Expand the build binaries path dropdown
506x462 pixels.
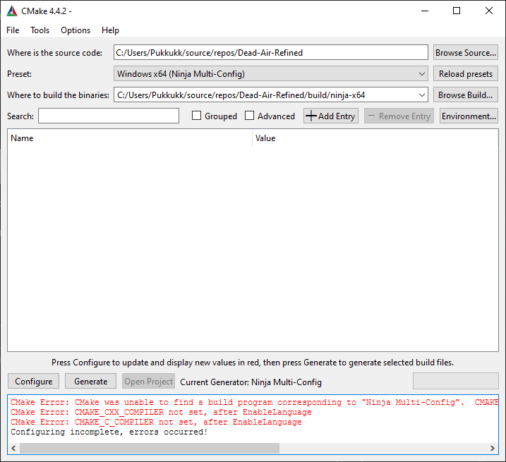click(x=421, y=95)
